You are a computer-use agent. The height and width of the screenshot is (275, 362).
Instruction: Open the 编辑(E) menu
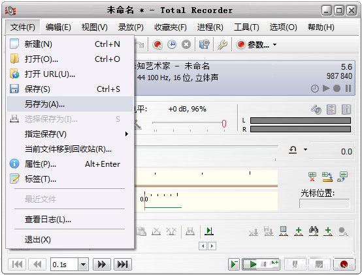(x=58, y=27)
